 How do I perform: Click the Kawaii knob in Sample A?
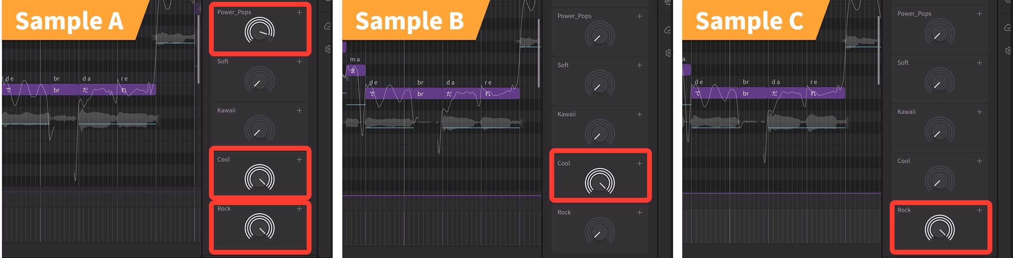(x=260, y=130)
